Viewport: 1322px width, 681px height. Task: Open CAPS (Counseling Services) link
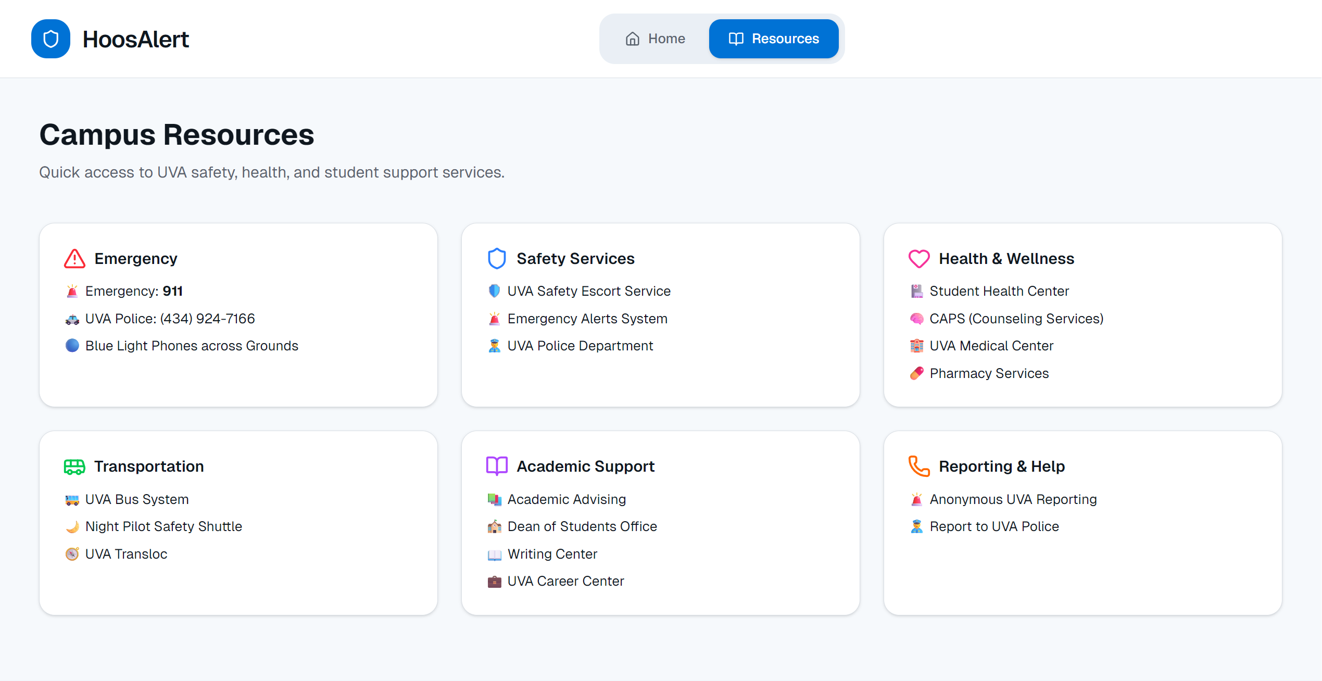click(x=1016, y=319)
